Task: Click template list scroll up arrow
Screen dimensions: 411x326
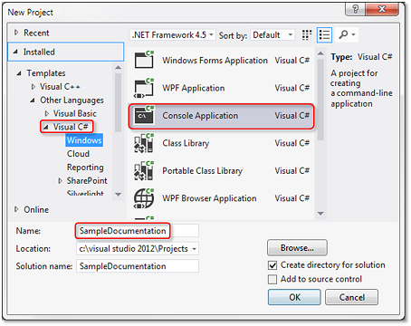Action: pos(320,53)
